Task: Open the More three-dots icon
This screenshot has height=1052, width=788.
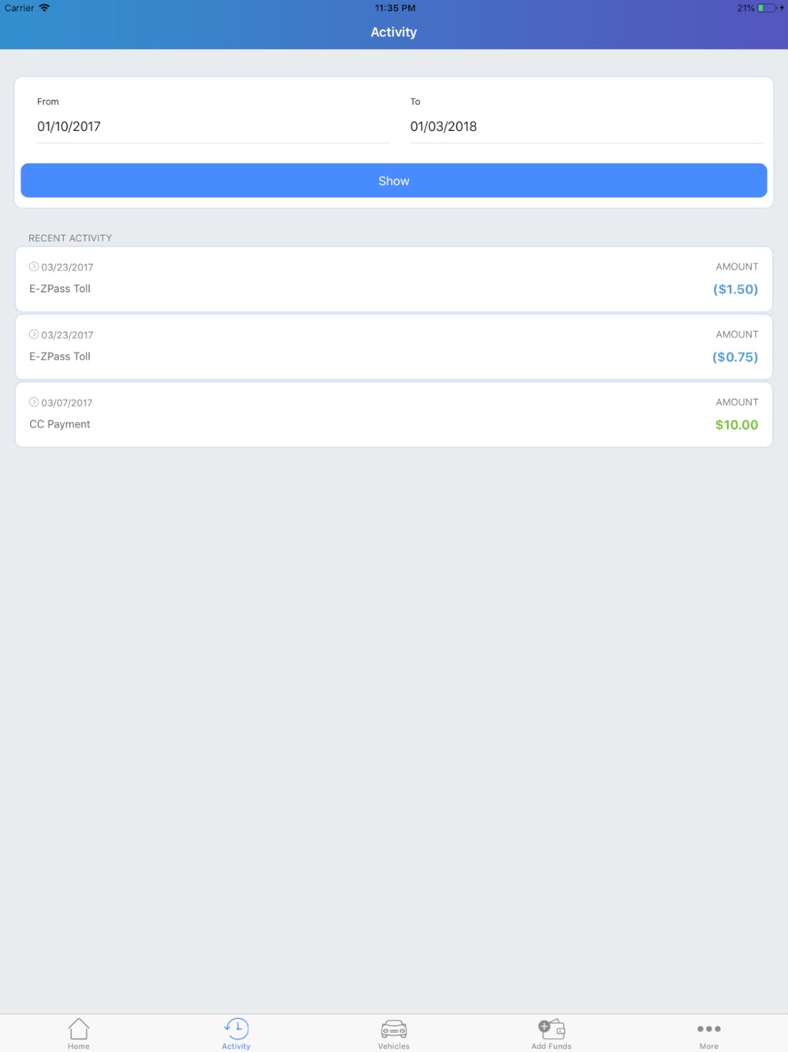Action: [x=708, y=1028]
